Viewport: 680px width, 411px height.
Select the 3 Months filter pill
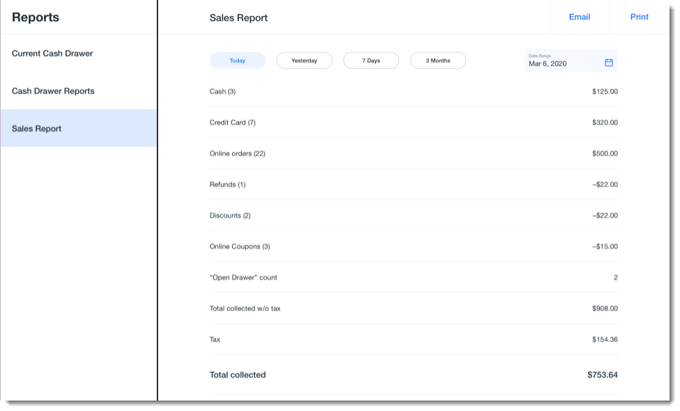click(x=438, y=61)
